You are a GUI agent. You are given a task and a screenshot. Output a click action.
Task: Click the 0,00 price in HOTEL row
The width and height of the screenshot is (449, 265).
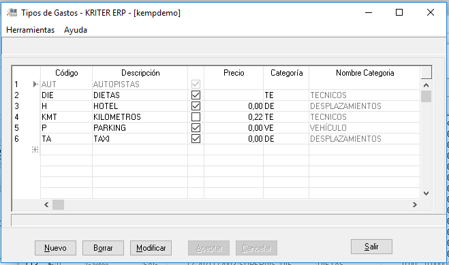pos(234,106)
